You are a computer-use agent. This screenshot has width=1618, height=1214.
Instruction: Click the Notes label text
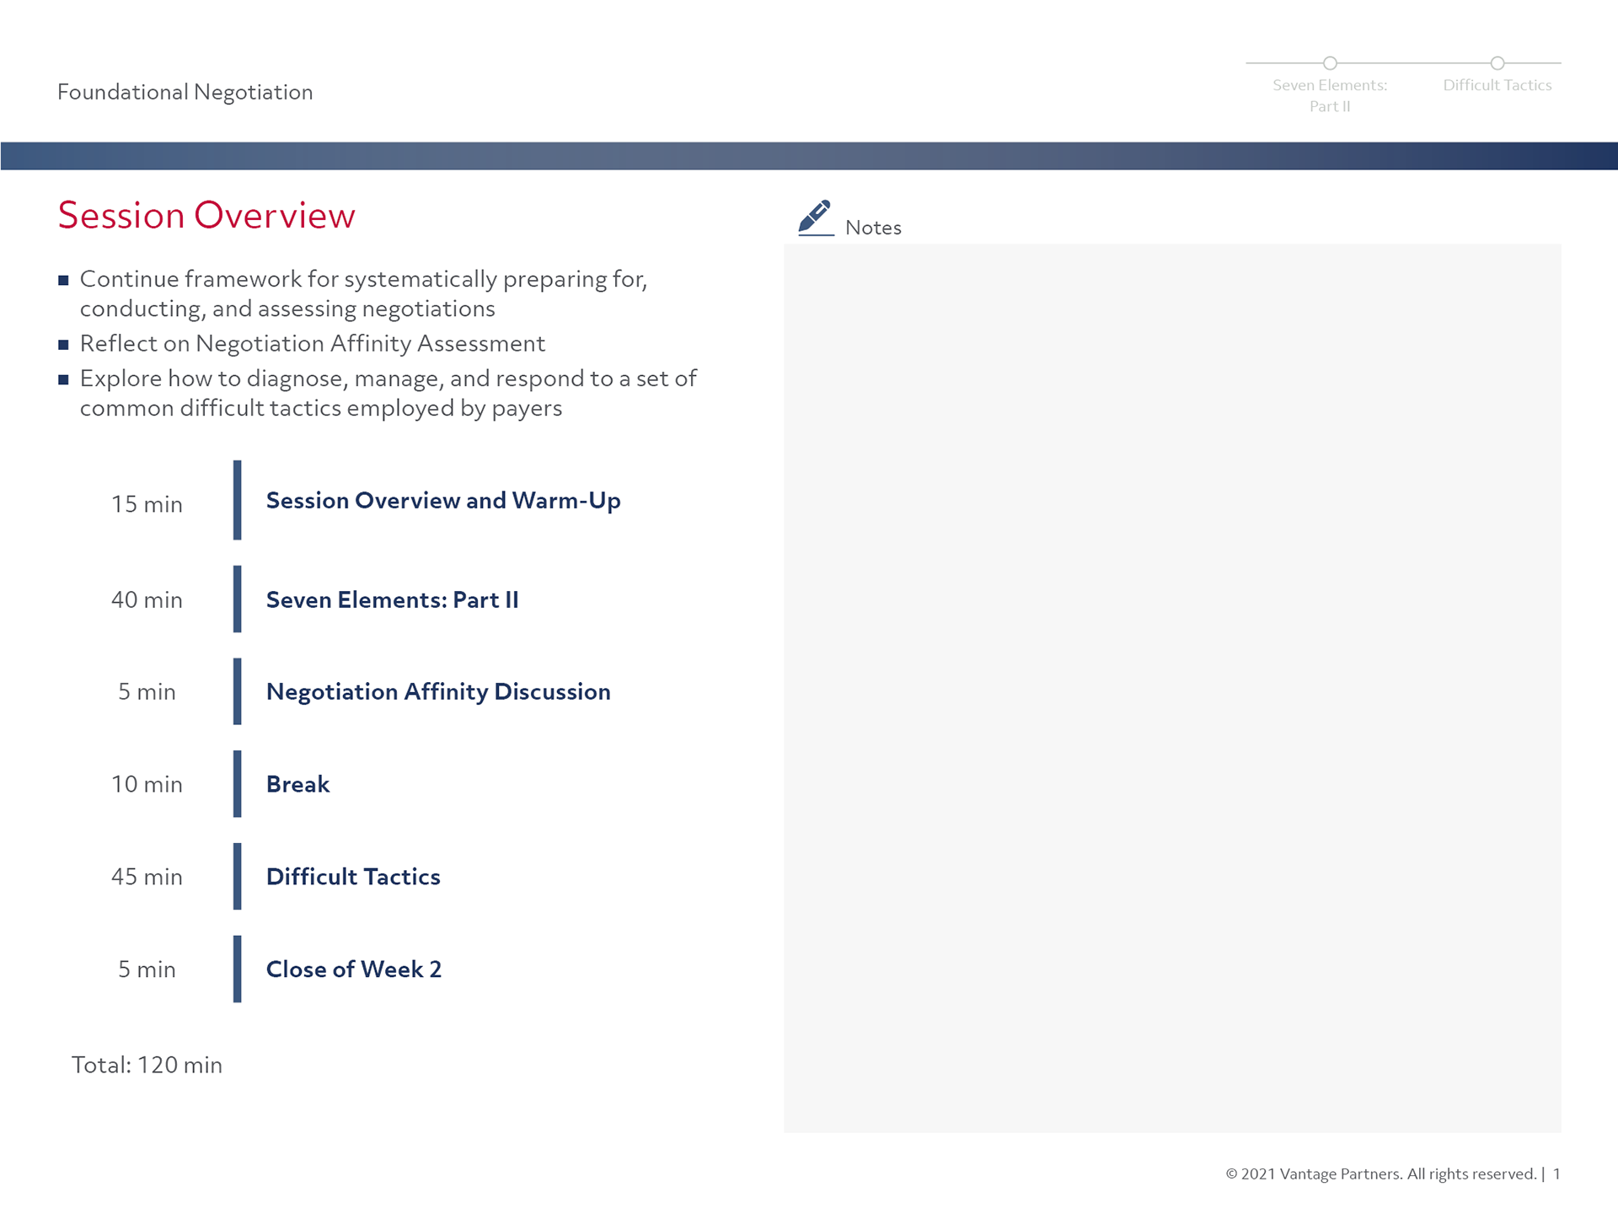(x=873, y=228)
